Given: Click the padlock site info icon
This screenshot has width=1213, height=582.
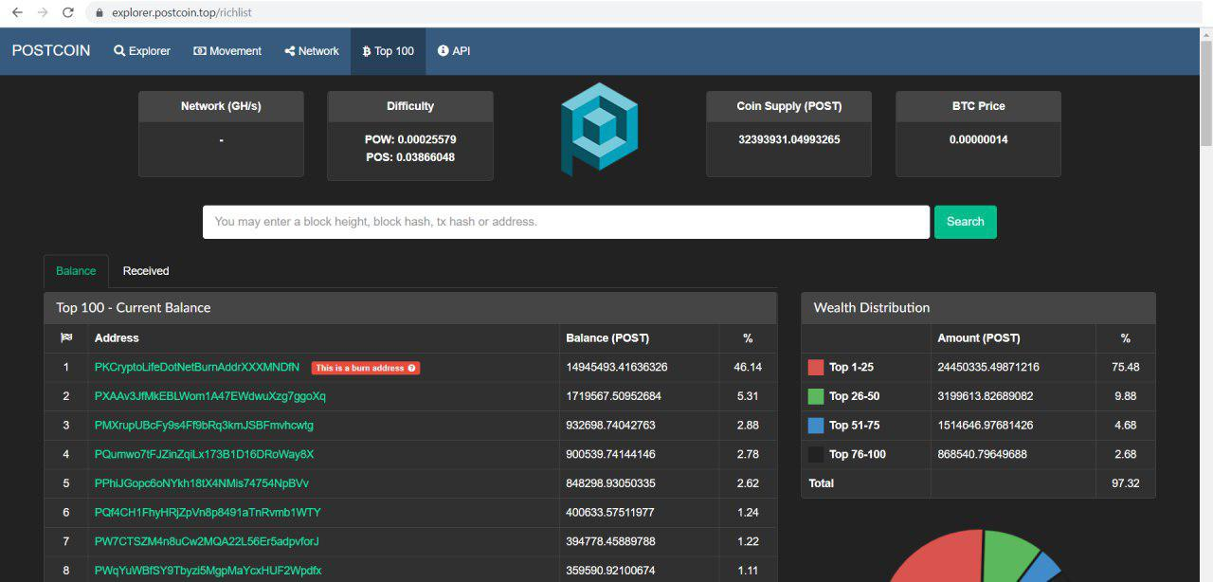Looking at the screenshot, I should tap(99, 13).
